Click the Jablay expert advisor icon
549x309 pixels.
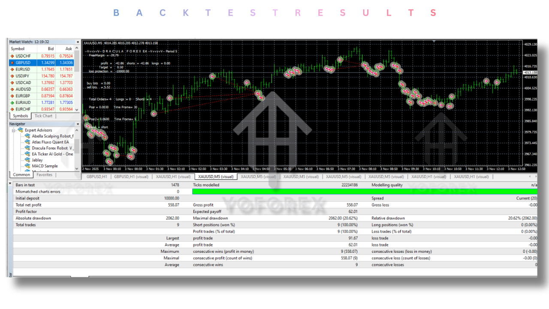27,160
